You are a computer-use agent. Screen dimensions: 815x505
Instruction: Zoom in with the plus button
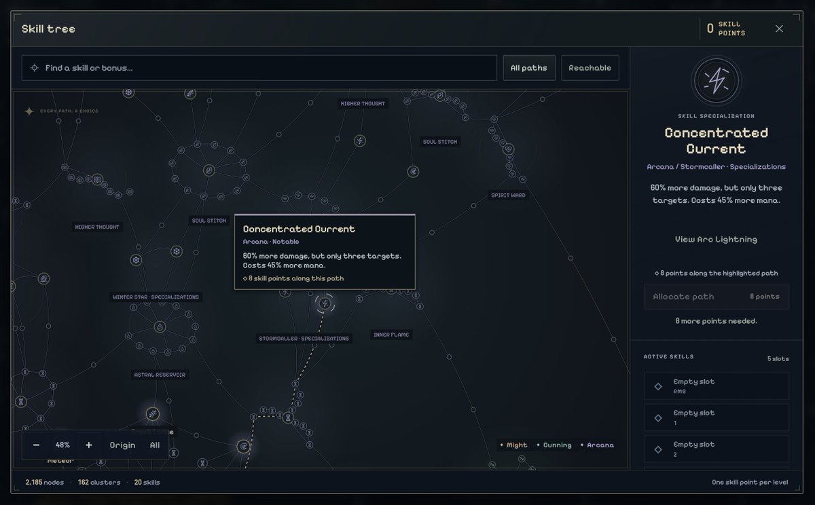click(88, 445)
